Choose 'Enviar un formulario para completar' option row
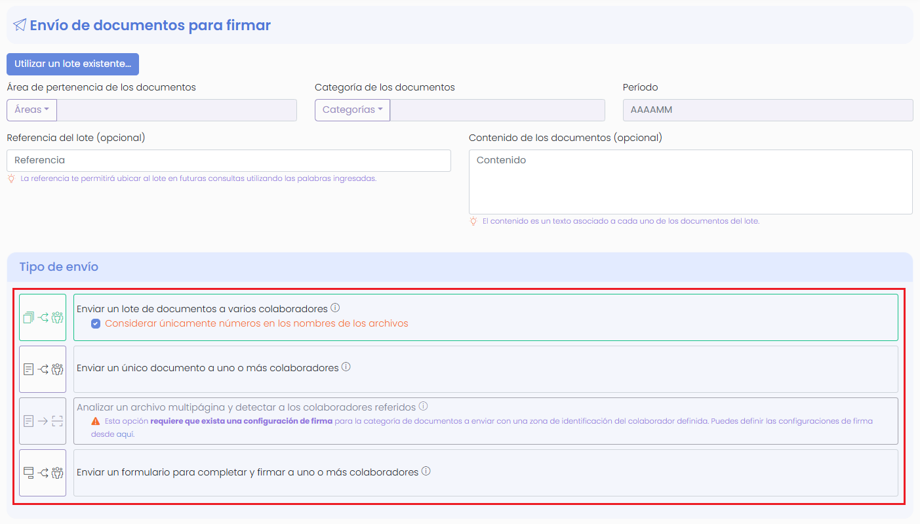Screen dimensions: 920x524 (x=485, y=473)
